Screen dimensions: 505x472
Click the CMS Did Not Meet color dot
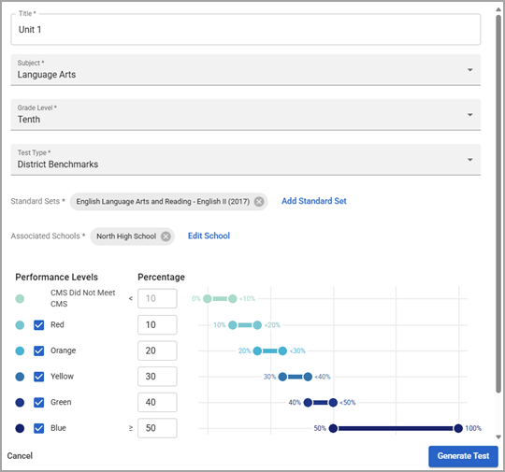(x=20, y=298)
